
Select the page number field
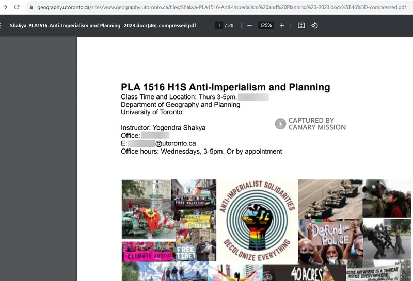[x=219, y=25]
